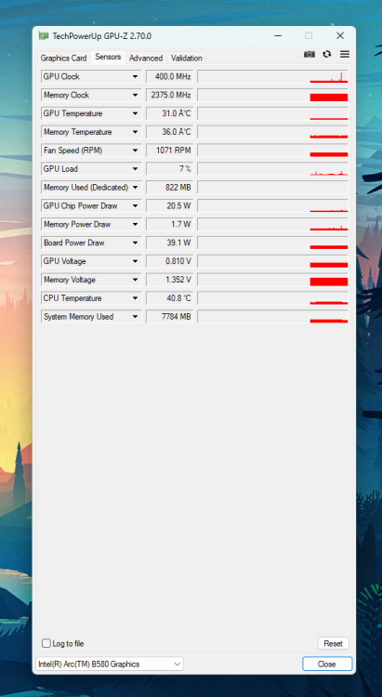This screenshot has height=697, width=382.
Task: Click the 1071 RPM fan speed value
Action: tap(170, 151)
